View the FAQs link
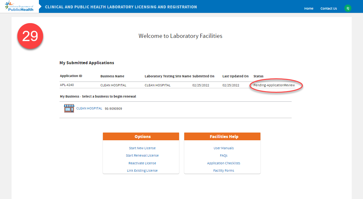The width and height of the screenshot is (363, 199). pyautogui.click(x=224, y=156)
